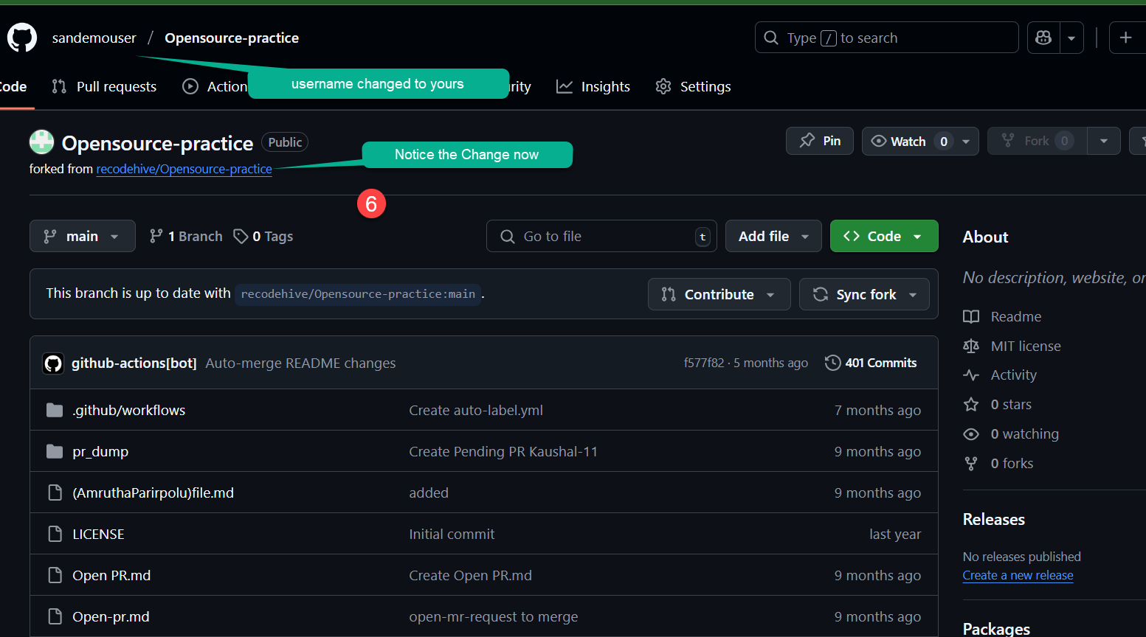Viewport: 1146px width, 637px height.
Task: Click the GitHub logo in the top left
Action: point(21,38)
